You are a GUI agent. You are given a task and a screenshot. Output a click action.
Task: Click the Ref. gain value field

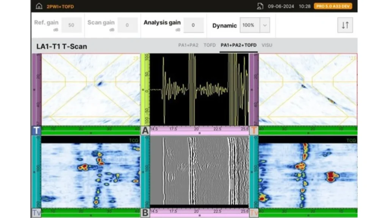(x=71, y=25)
